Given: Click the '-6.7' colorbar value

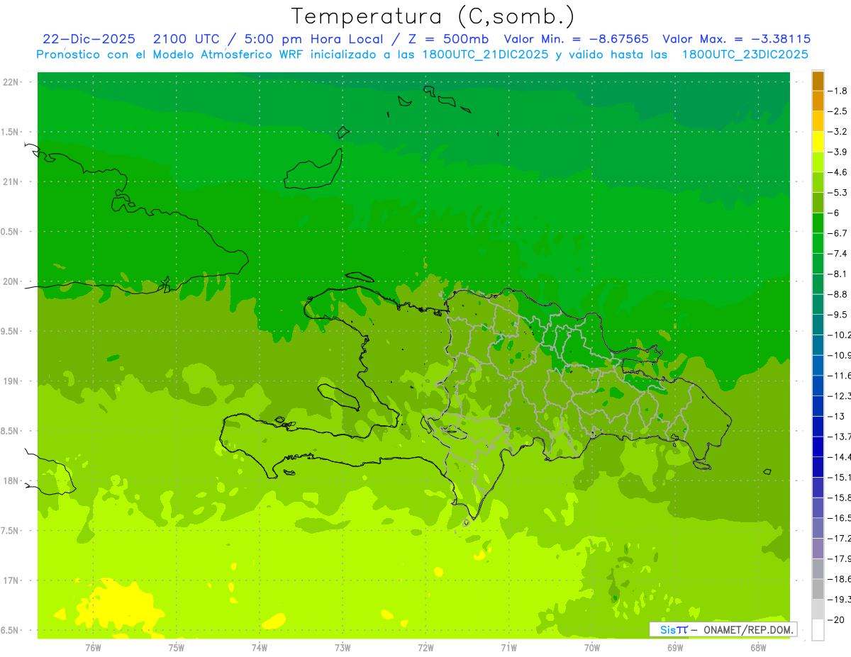Looking at the screenshot, I should pyautogui.click(x=837, y=233).
